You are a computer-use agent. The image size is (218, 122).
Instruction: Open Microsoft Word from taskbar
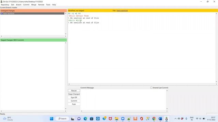click(x=160, y=119)
